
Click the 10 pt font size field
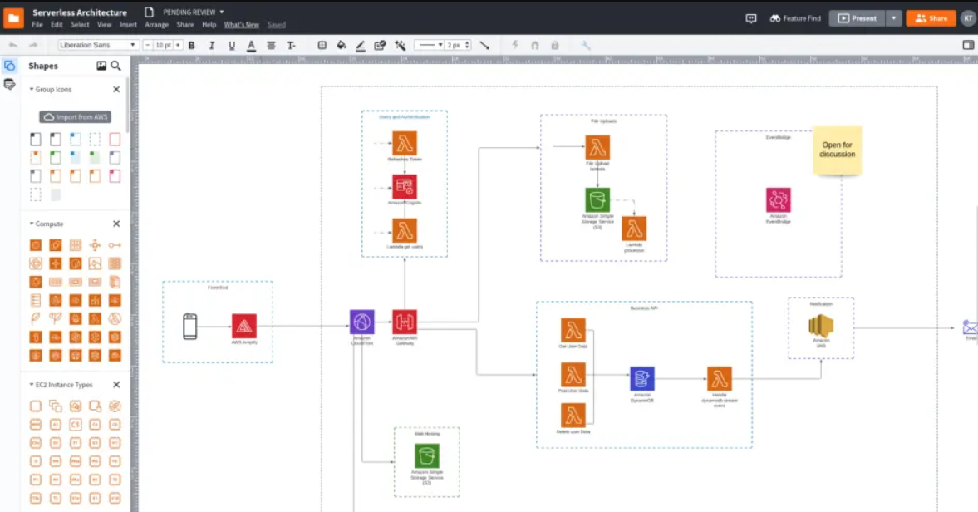(x=163, y=45)
